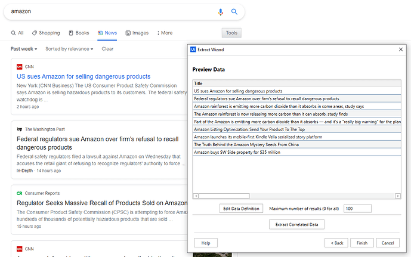Click the Extract Wizard title bar icon
The height and width of the screenshot is (257, 411).
point(193,49)
